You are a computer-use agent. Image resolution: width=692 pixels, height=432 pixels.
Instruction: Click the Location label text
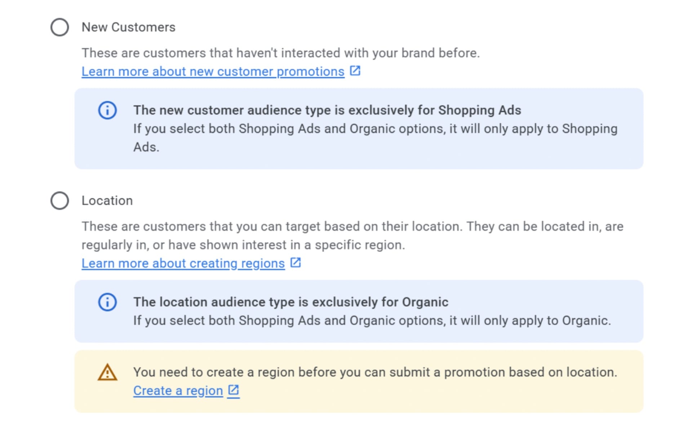pos(107,201)
